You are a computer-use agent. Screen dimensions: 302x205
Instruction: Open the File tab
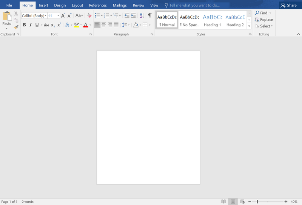[9, 5]
